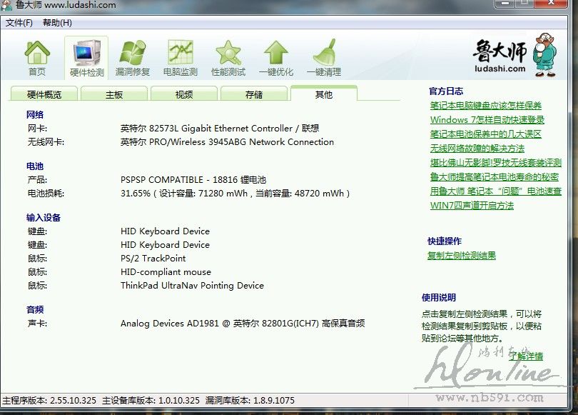This screenshot has height=415, width=578.
Task: Click the 使用说明 heading
Action: click(x=439, y=297)
